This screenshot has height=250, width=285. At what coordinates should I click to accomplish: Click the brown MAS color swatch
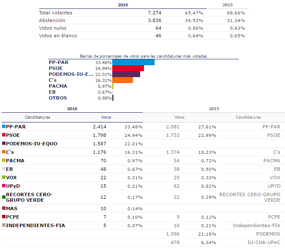tap(4, 208)
